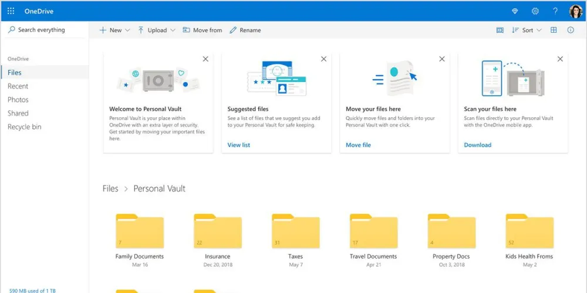
Task: Expand the New dropdown menu
Action: tap(114, 30)
